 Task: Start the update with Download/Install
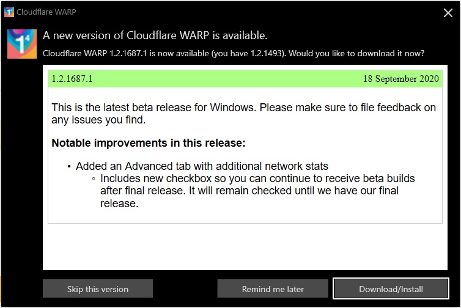[x=391, y=289]
